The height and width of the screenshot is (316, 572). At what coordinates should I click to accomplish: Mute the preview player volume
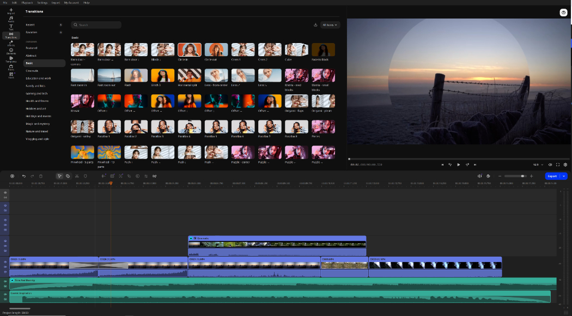(x=550, y=165)
